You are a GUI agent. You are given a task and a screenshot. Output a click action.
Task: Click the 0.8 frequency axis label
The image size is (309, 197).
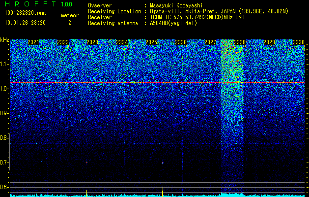[x=4, y=138]
